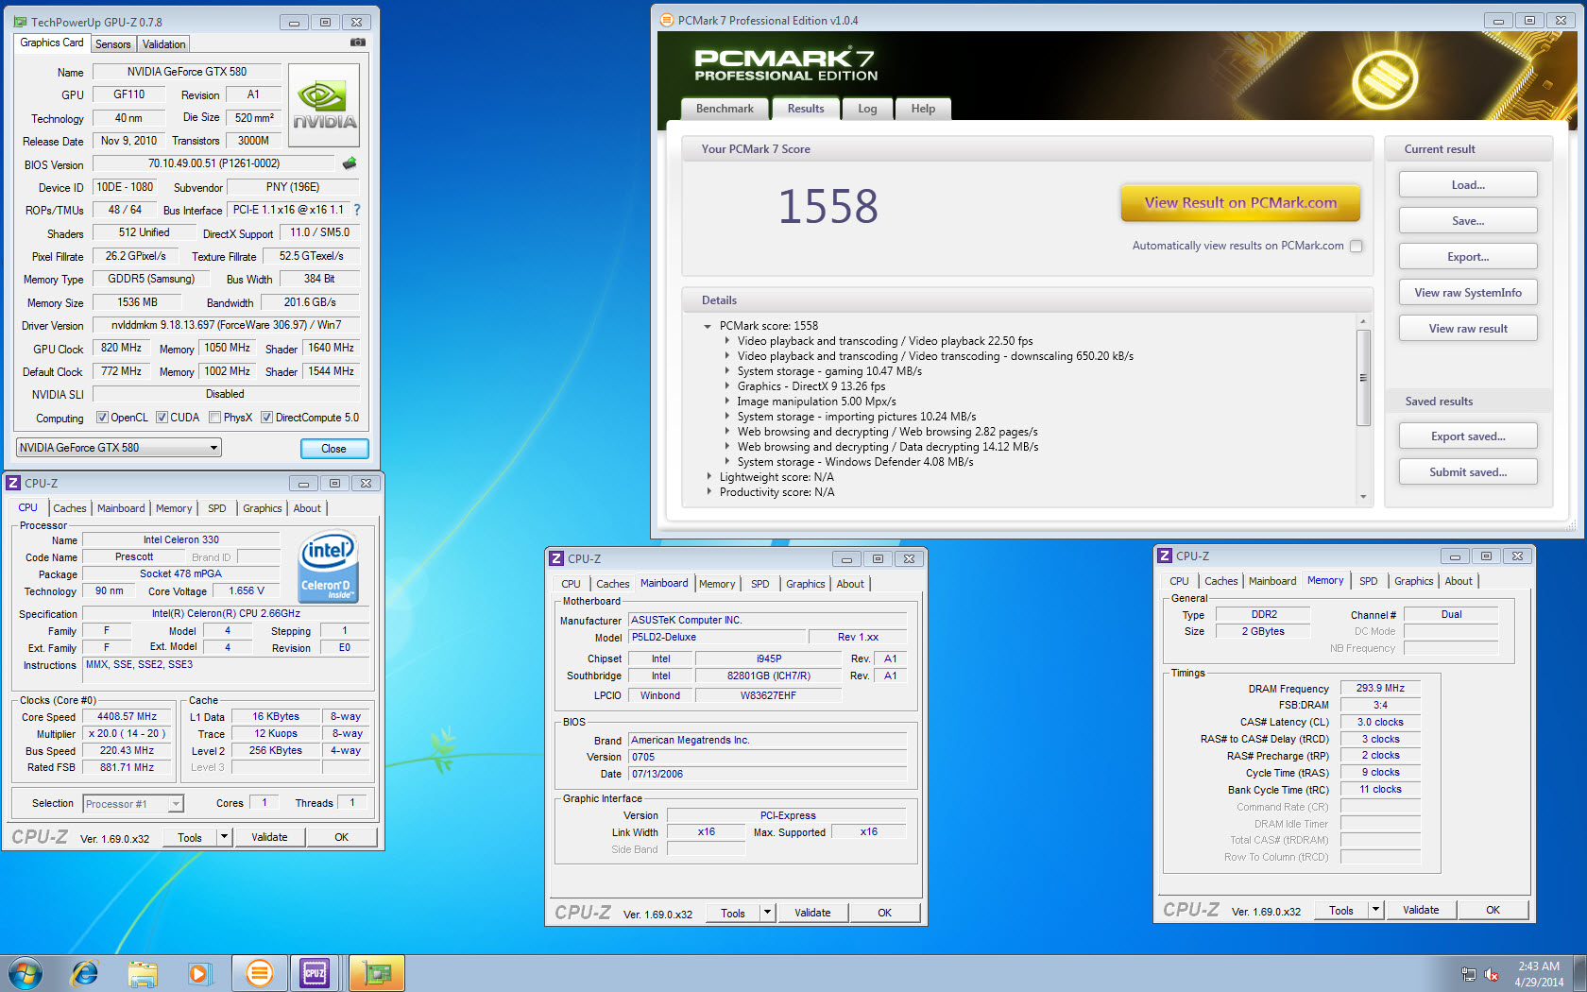The height and width of the screenshot is (992, 1587).
Task: Open Tools dropdown arrow in CPU-Z CPU window
Action: point(224,837)
